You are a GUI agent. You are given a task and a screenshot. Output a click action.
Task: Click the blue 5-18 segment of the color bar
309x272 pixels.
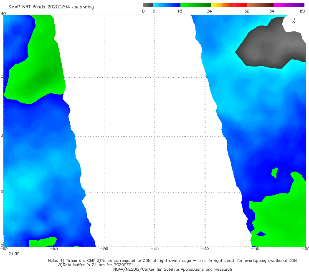point(167,5)
